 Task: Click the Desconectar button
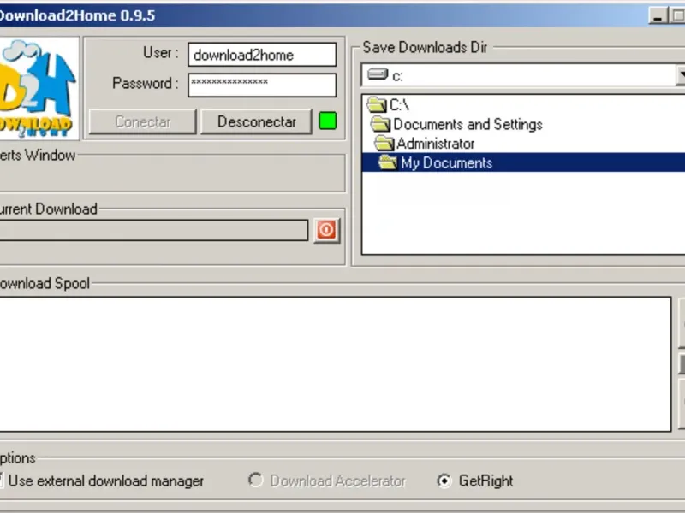click(x=256, y=121)
